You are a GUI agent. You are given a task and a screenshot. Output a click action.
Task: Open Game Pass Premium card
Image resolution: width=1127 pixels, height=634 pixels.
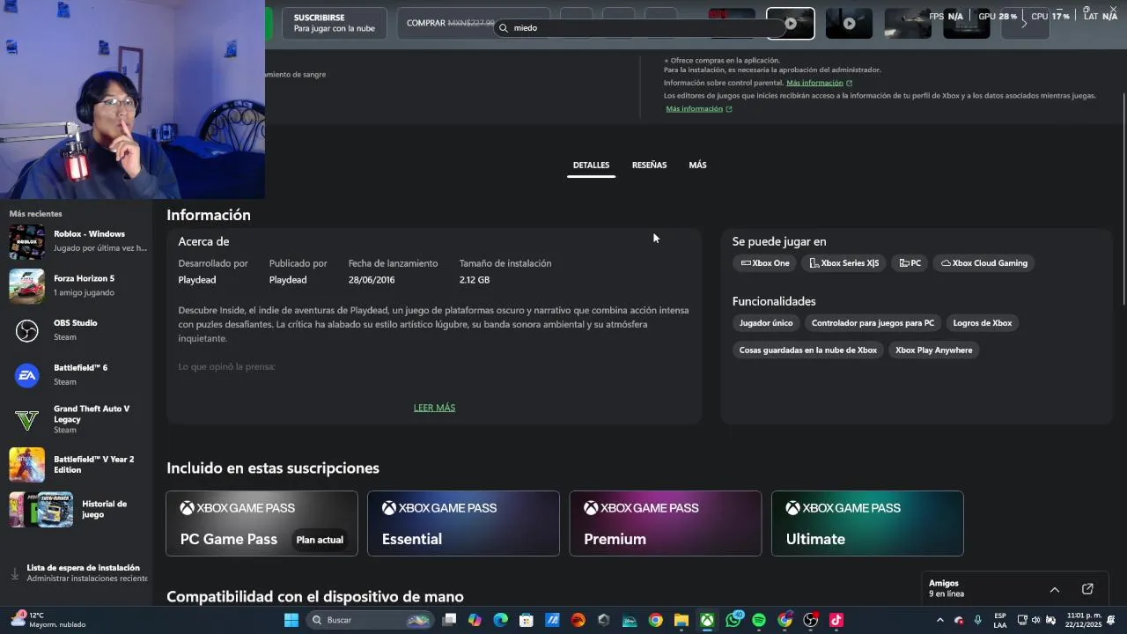point(666,524)
